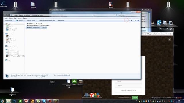Image resolution: width=184 pixels, height=103 pixels.
Task: Open the Вид menu
Action: [15, 18]
